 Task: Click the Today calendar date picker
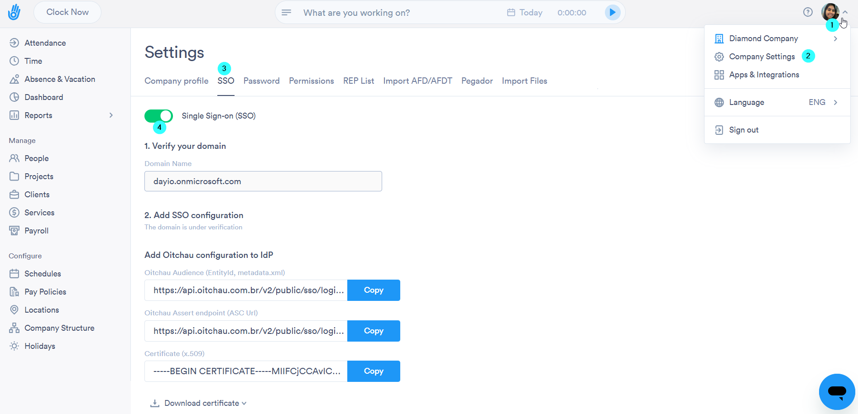(525, 13)
